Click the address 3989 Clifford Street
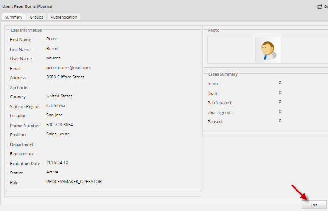The image size is (328, 211). click(65, 77)
